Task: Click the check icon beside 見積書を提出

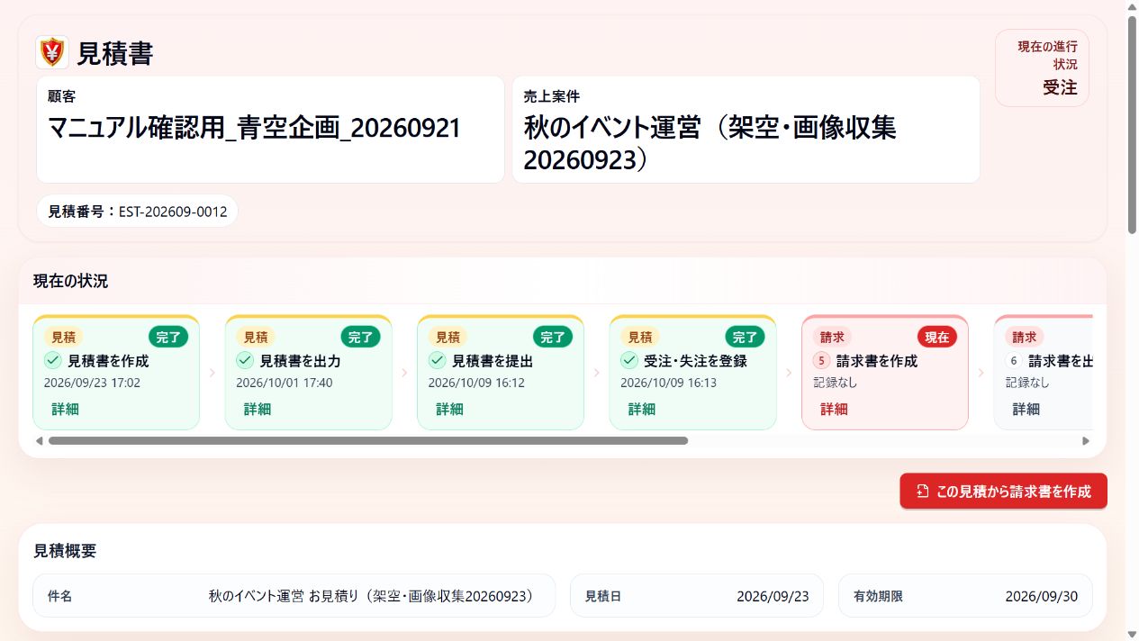Action: (x=437, y=361)
